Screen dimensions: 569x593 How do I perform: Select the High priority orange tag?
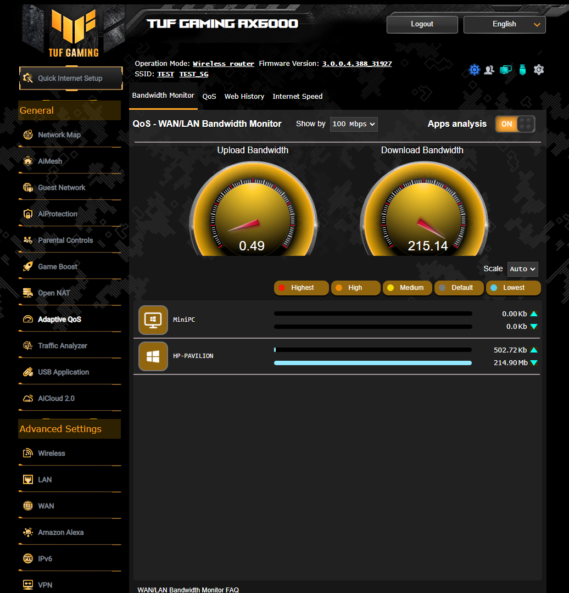click(356, 288)
